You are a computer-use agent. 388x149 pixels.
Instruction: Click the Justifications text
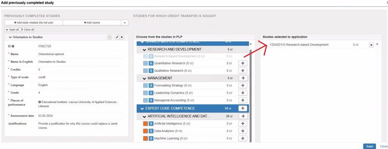[78, 126]
